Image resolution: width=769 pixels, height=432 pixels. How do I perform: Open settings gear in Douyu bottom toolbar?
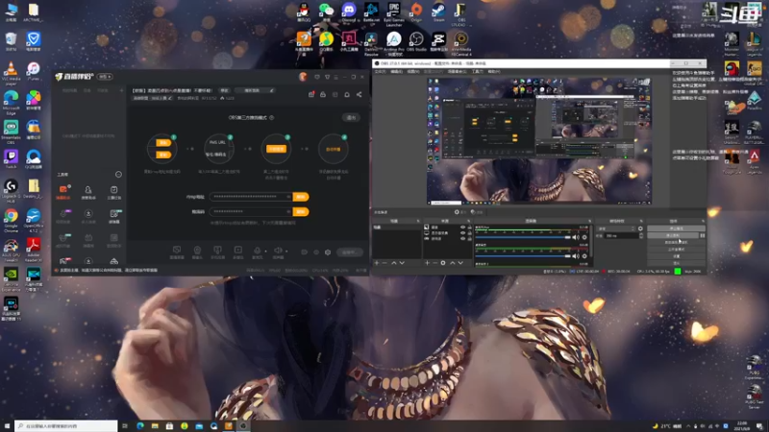click(x=328, y=252)
